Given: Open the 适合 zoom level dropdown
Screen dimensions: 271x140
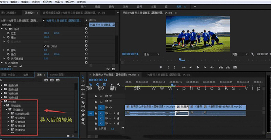Looking at the screenshot, I should (x=151, y=54).
